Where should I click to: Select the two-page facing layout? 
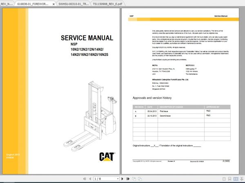point(236,179)
